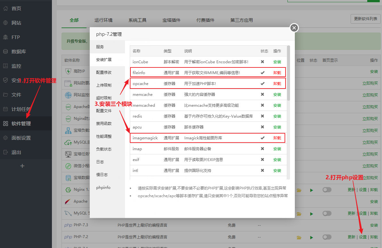The image size is (382, 248).
Task: Click the 数据库 database icon in sidebar
Action: [x=5, y=51]
